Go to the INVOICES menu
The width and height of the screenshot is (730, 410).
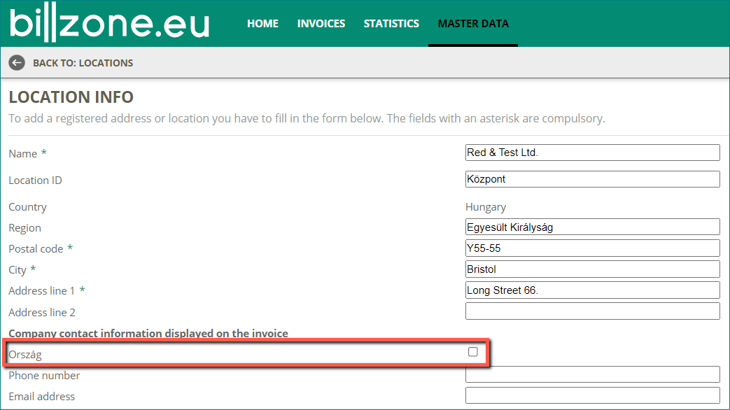pos(321,23)
